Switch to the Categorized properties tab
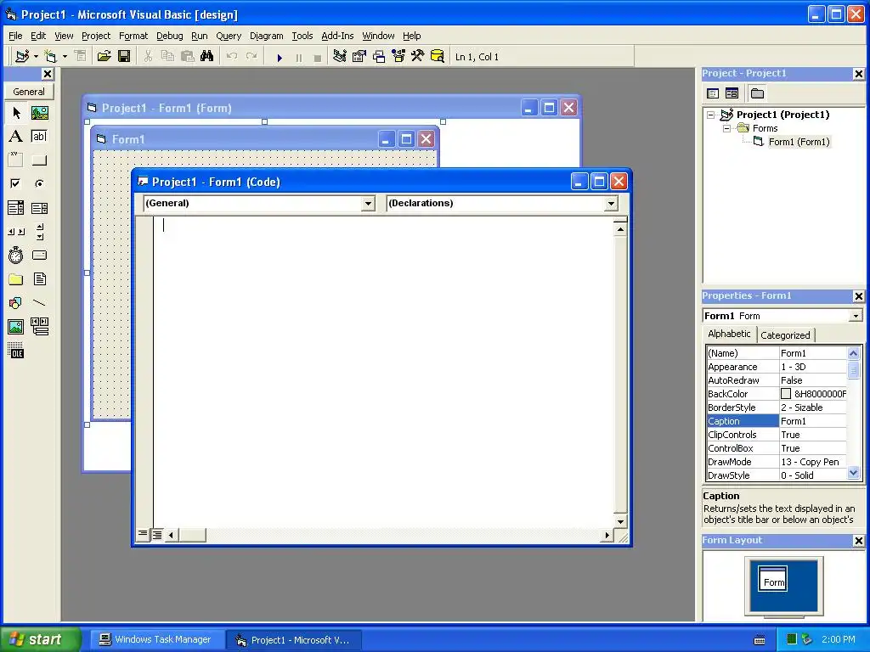This screenshot has height=652, width=870. 785,334
